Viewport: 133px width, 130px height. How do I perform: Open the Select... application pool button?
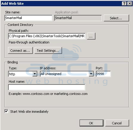pos(116,18)
